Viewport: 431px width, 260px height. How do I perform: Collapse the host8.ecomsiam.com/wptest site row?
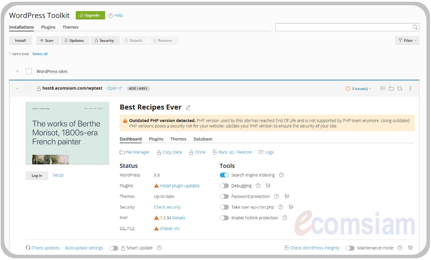coord(17,88)
